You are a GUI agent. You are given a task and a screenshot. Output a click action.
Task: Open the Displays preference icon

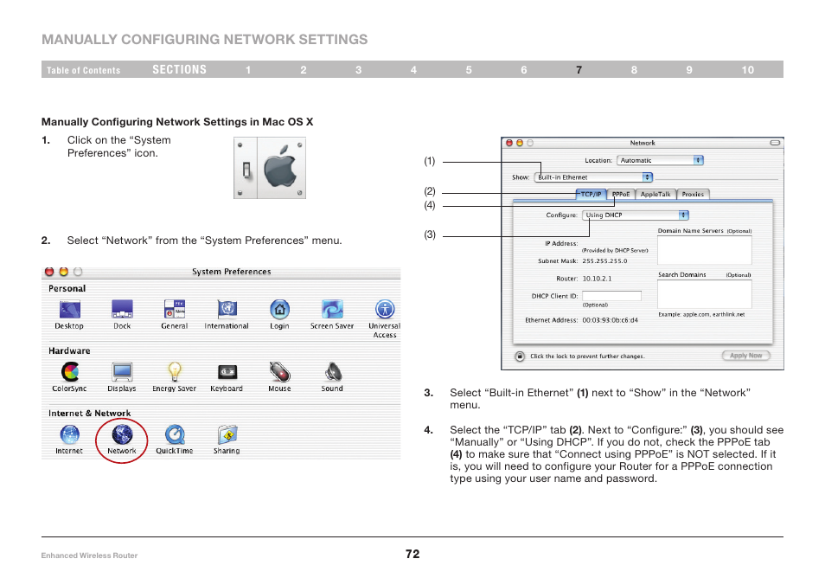122,372
